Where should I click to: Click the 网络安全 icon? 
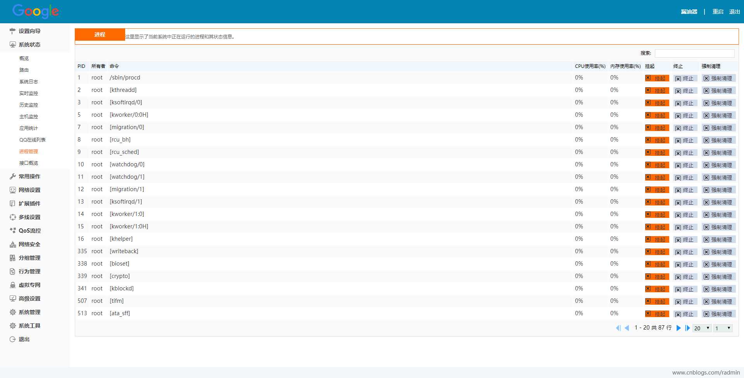click(x=13, y=244)
